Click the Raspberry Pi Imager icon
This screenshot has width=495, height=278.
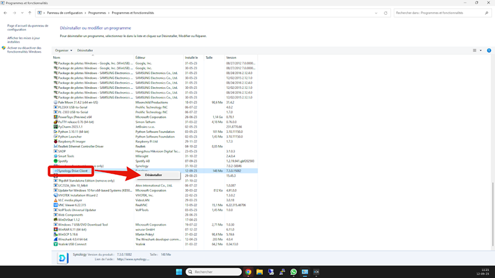[x=55, y=141]
